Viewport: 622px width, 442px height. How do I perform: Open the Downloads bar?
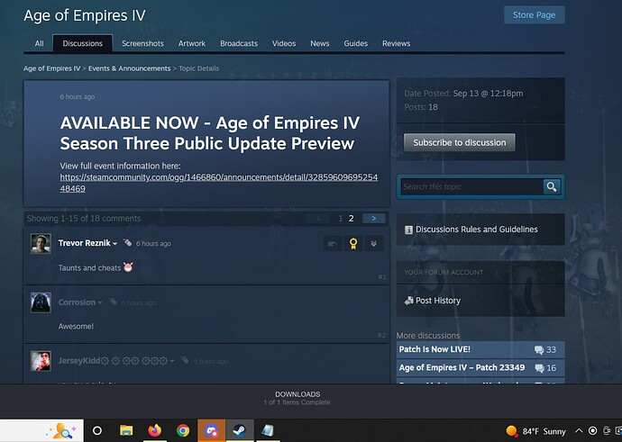click(297, 398)
